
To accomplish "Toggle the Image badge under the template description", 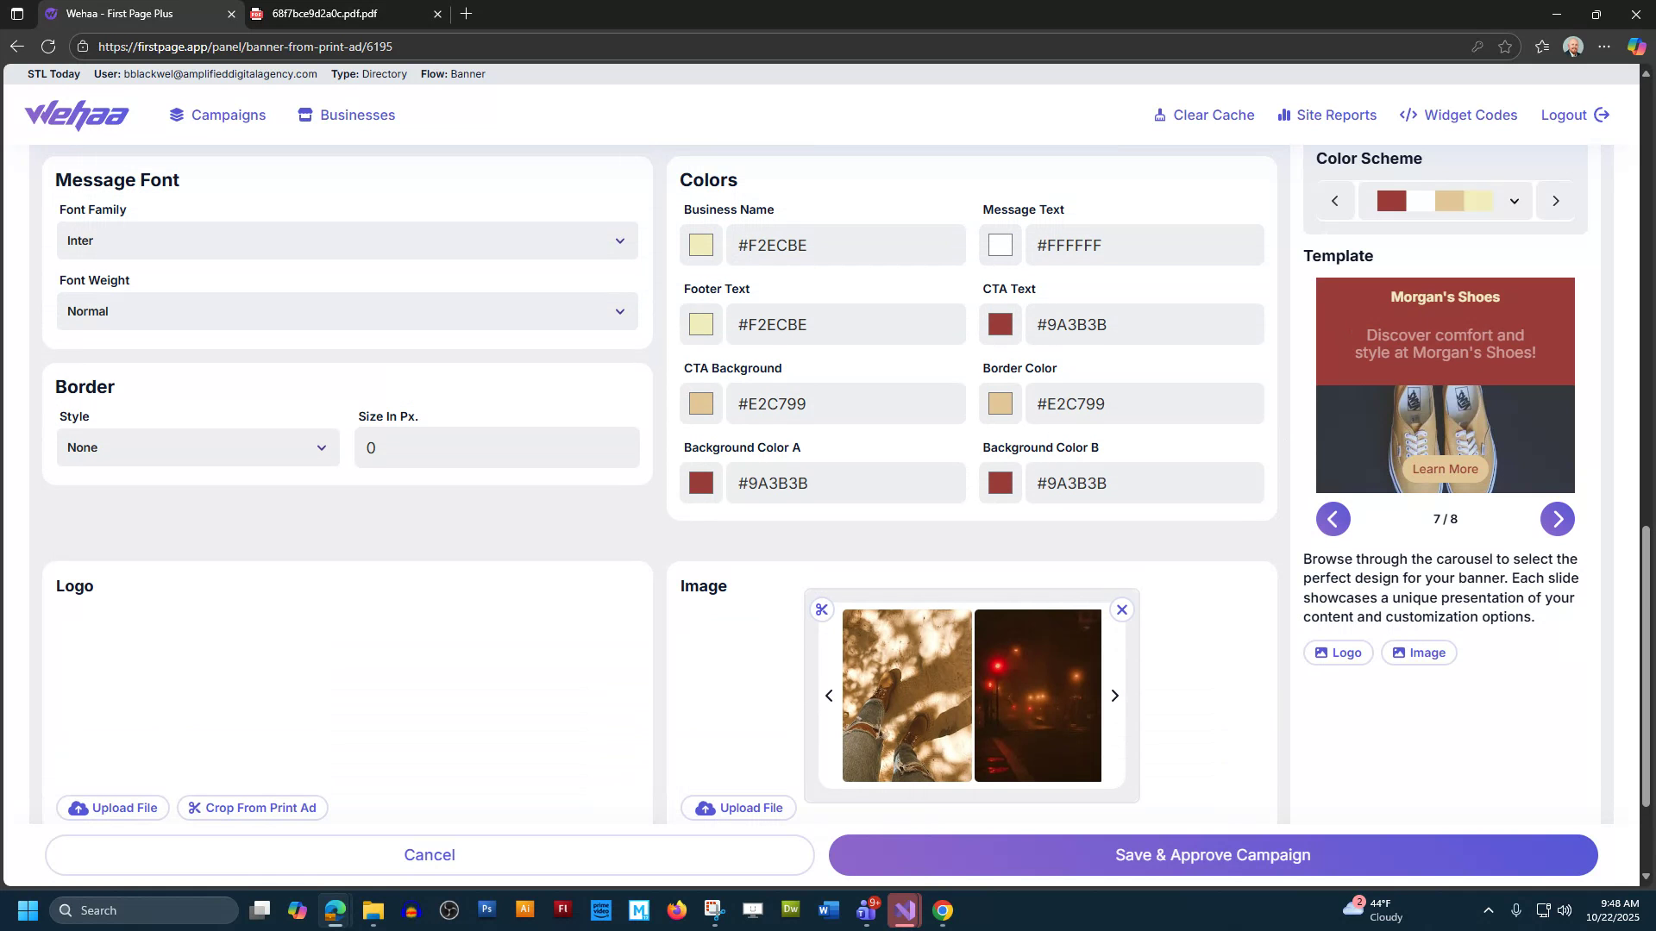I will (1418, 653).
